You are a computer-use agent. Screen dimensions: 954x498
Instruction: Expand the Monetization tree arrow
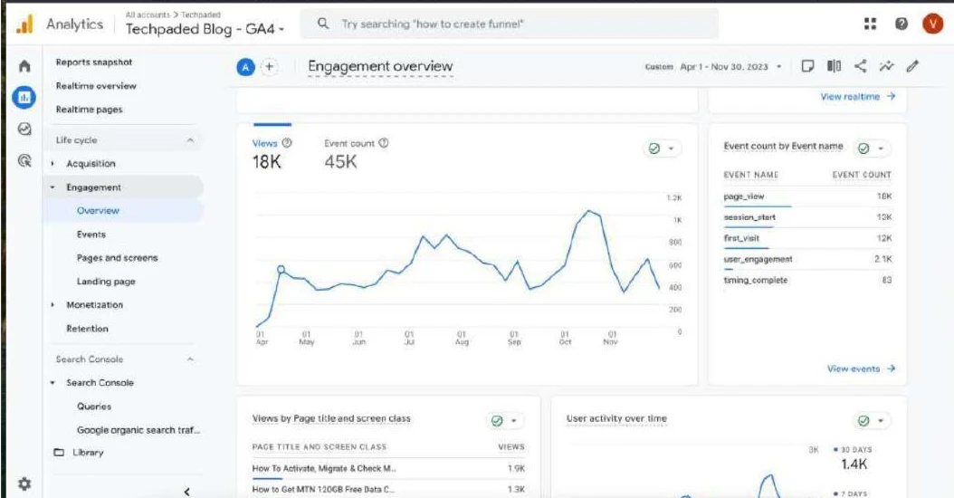52,305
